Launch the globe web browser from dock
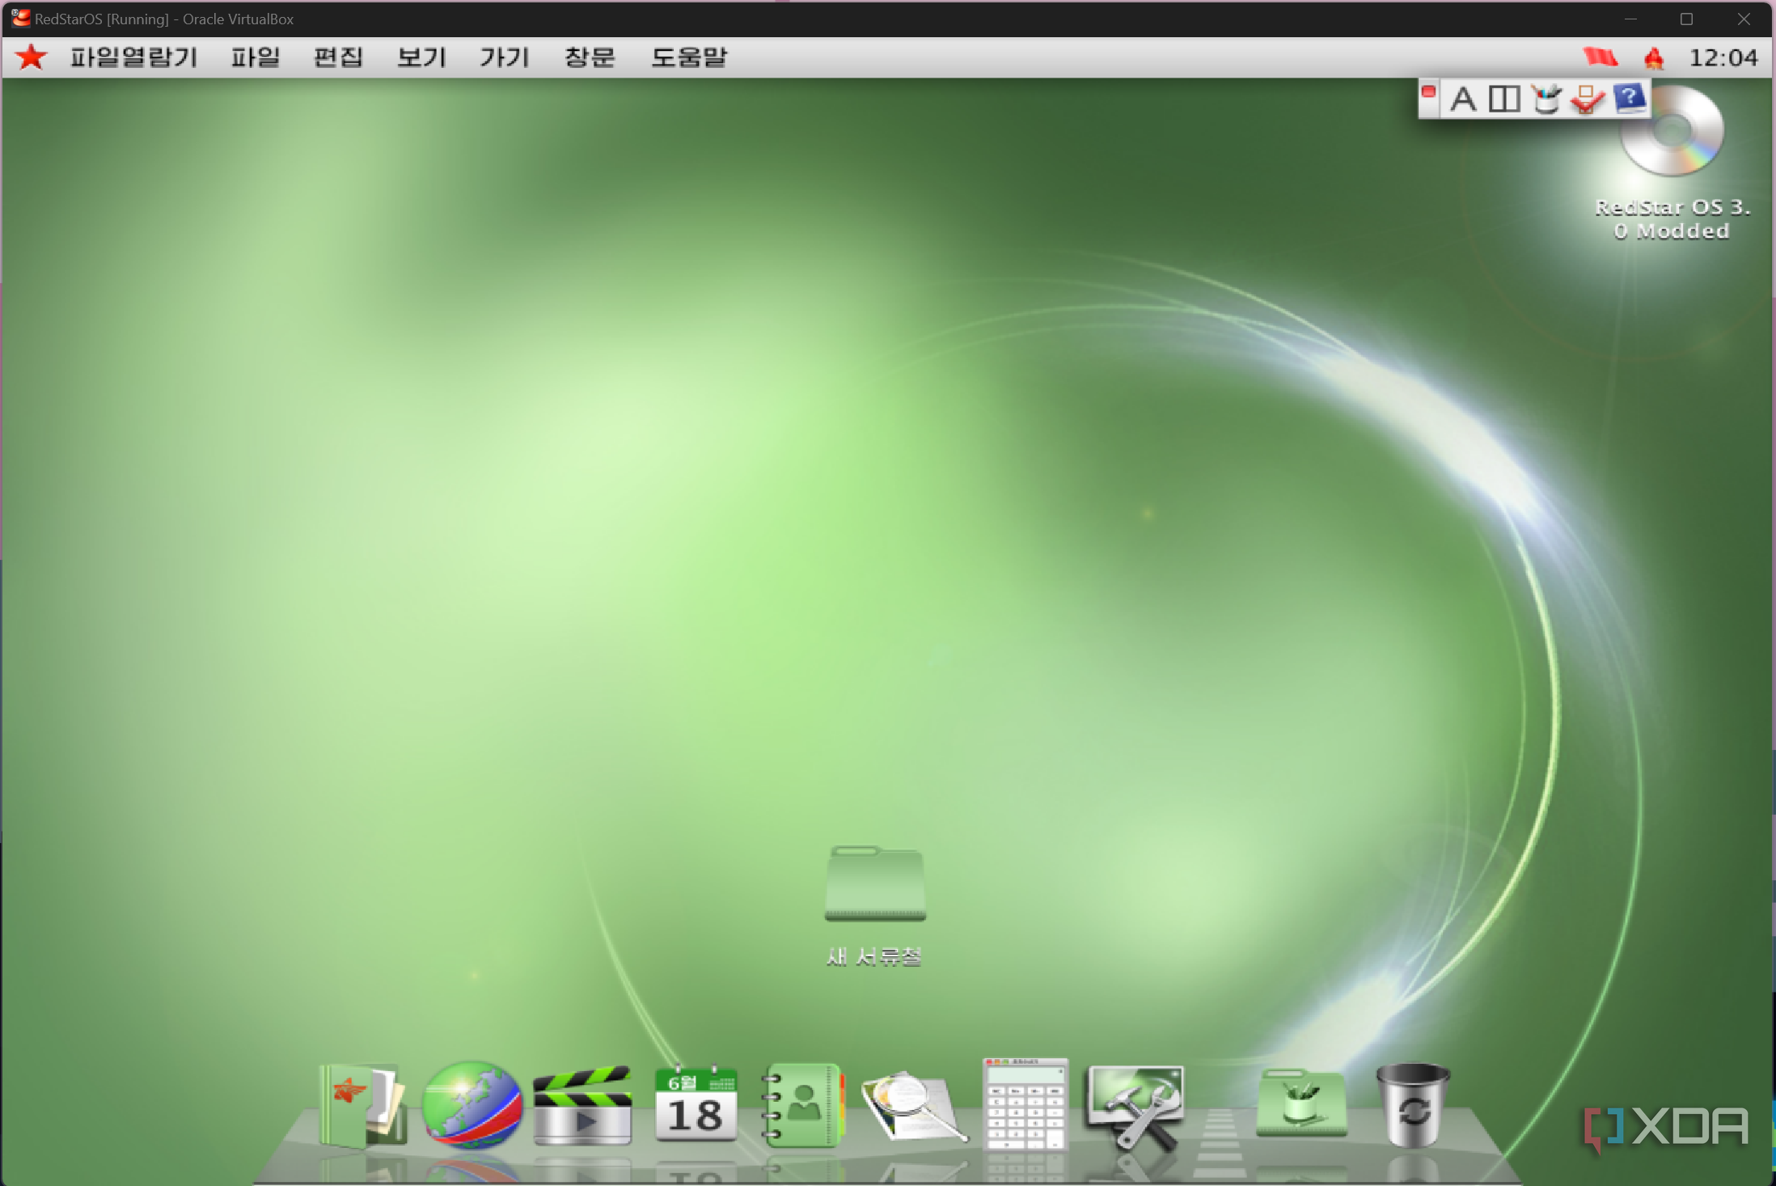1776x1186 pixels. (472, 1105)
